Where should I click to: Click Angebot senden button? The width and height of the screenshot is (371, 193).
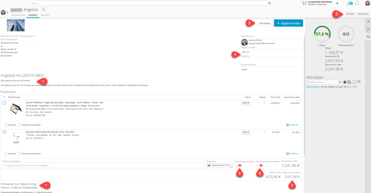tap(288, 23)
